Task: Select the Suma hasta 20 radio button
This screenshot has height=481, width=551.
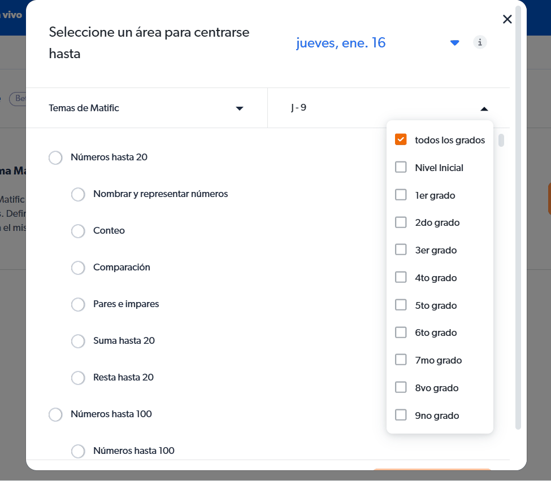Action: coord(78,341)
